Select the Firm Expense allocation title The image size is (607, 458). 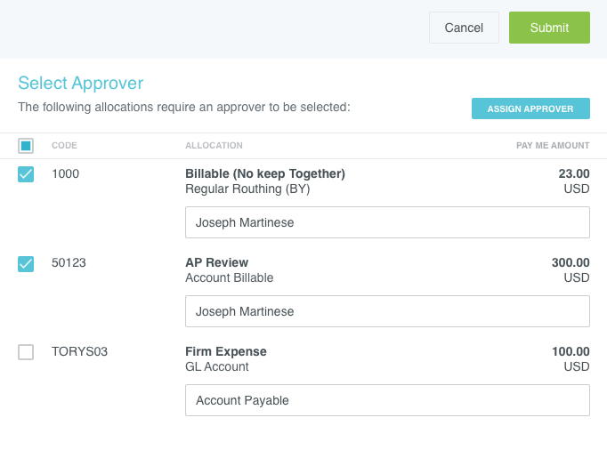225,351
